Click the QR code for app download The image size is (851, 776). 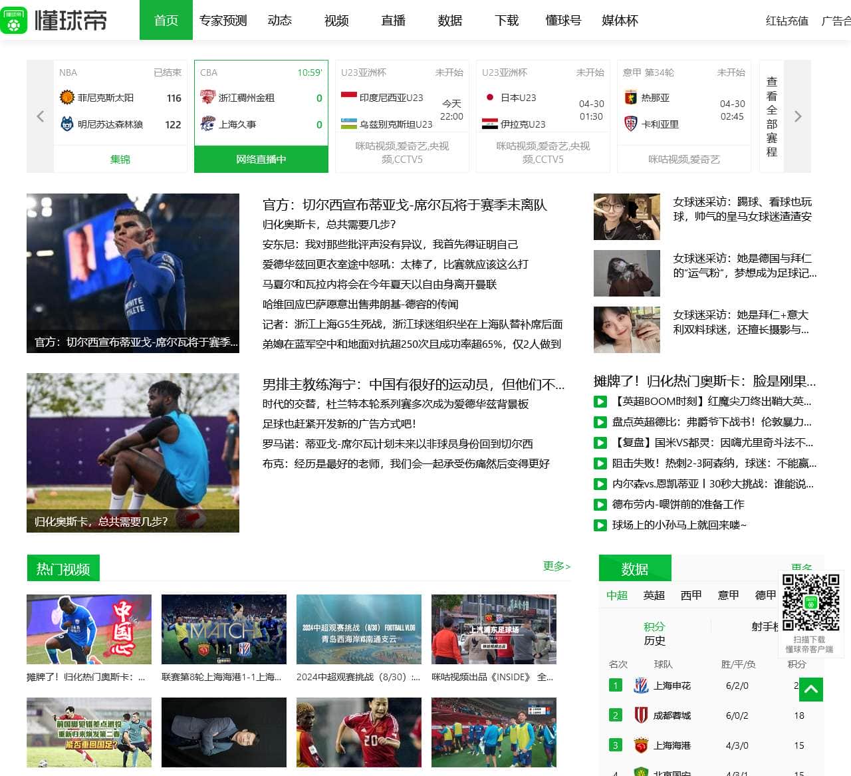810,602
